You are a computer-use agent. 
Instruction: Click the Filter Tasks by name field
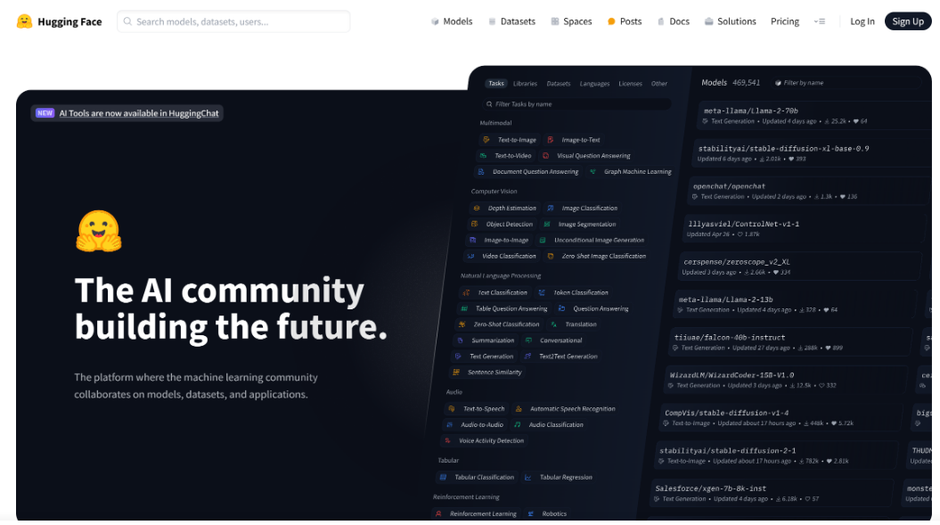coord(576,103)
